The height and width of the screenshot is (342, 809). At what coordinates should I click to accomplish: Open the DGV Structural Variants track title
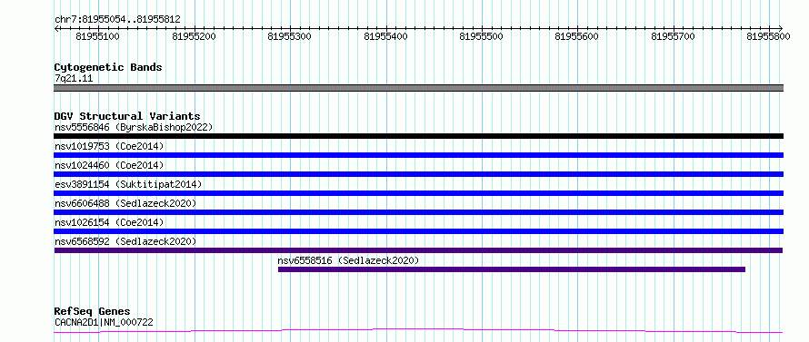click(127, 116)
